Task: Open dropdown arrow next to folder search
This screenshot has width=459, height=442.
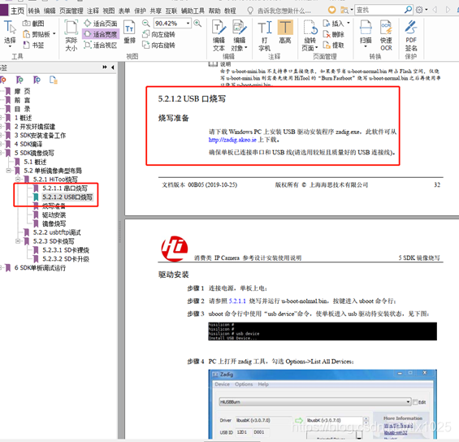Action: coord(352,10)
